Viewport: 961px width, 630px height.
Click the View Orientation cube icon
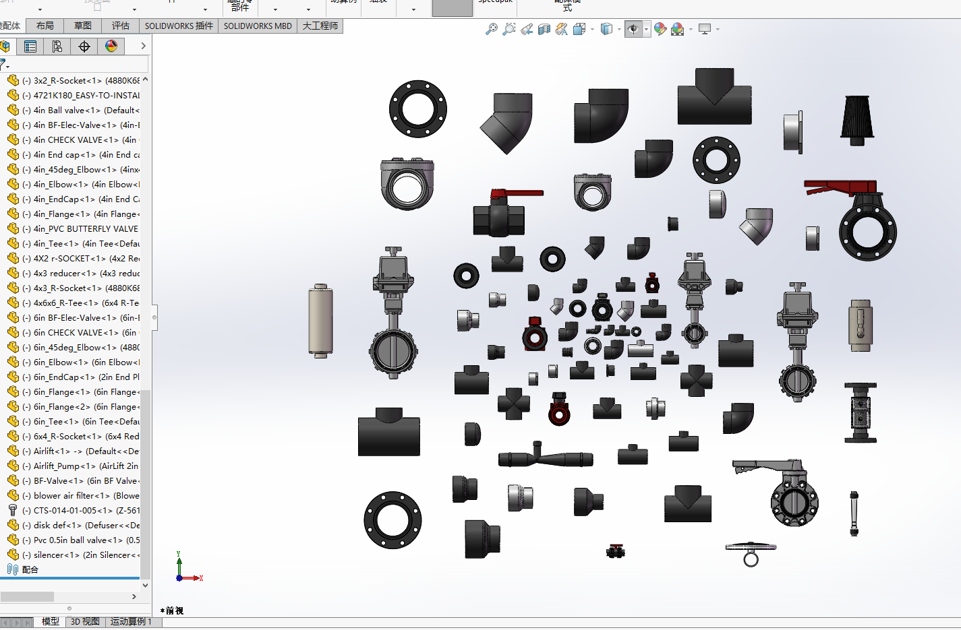click(x=579, y=29)
